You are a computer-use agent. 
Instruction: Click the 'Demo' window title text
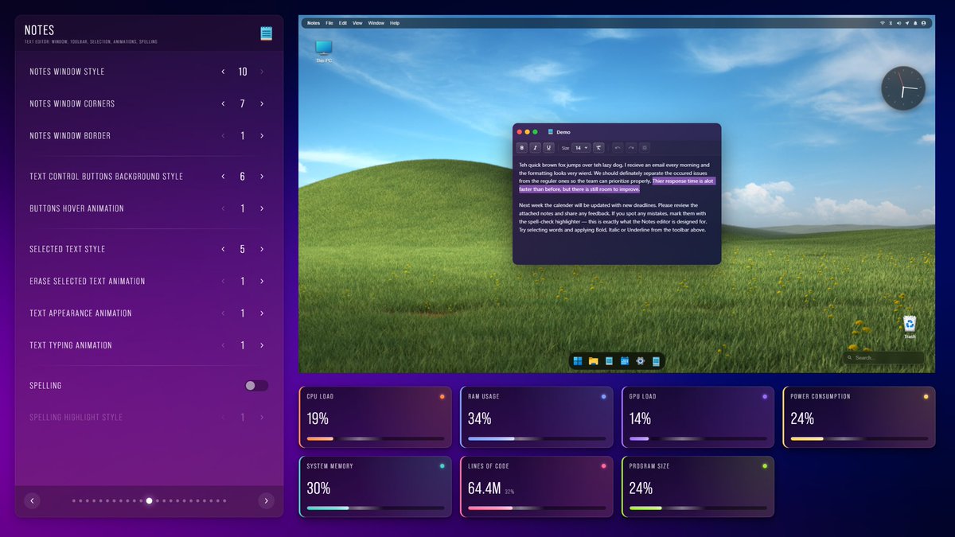pyautogui.click(x=563, y=132)
